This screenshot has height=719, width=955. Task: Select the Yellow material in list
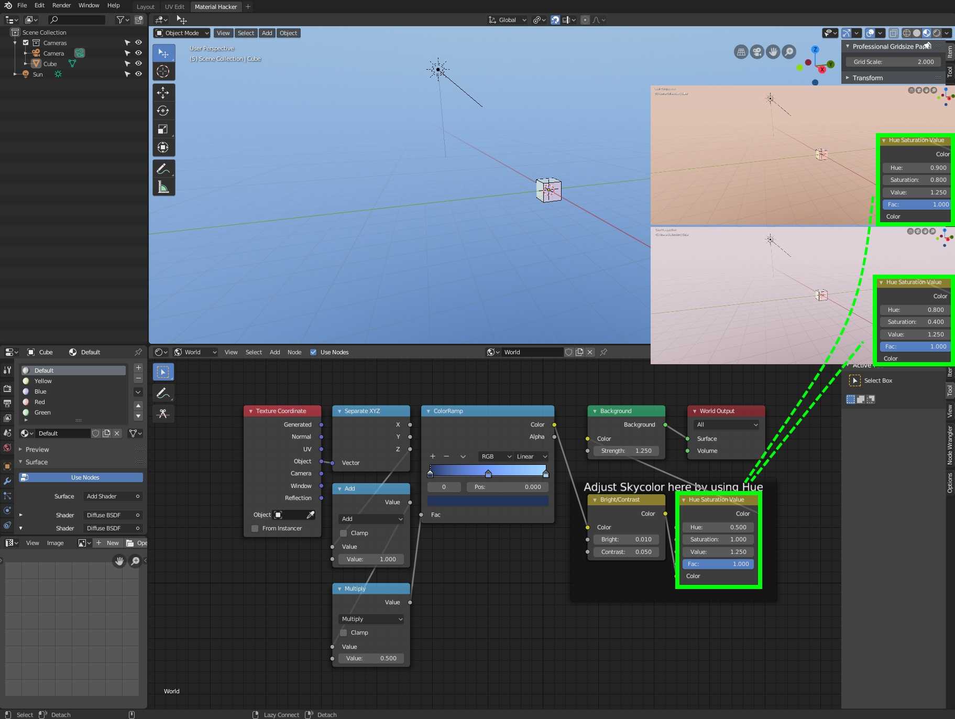[x=43, y=381]
